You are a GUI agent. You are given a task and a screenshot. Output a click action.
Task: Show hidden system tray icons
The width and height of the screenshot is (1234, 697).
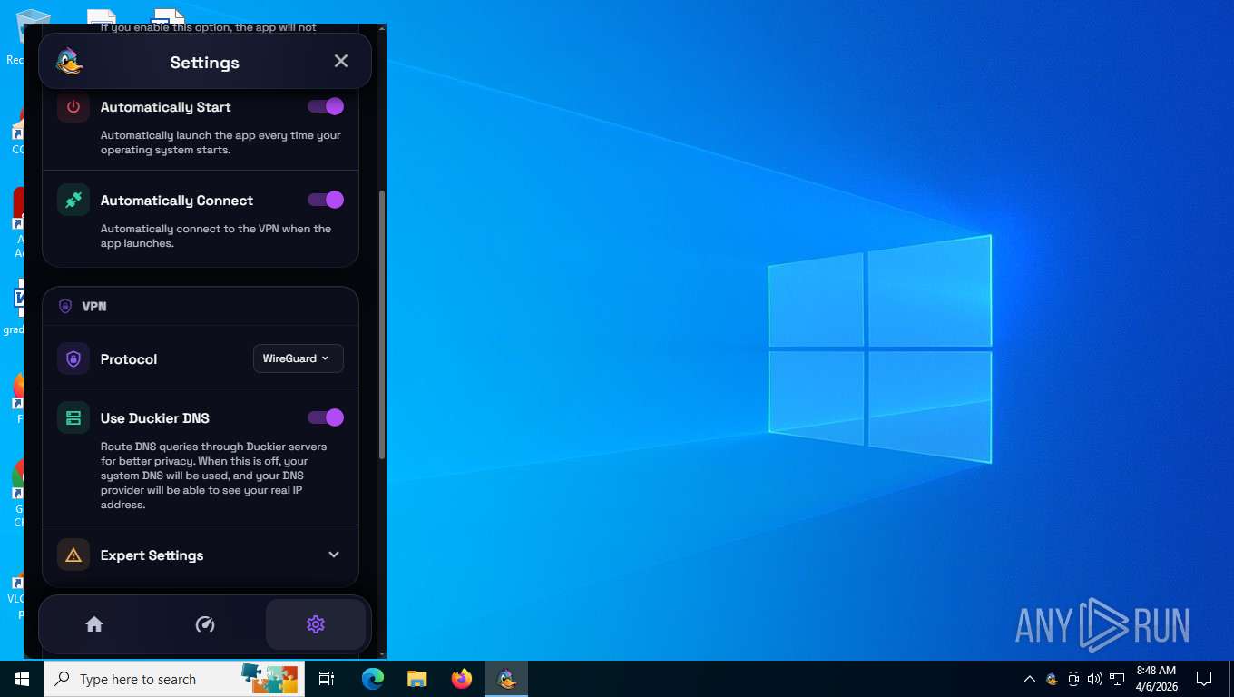(1030, 679)
